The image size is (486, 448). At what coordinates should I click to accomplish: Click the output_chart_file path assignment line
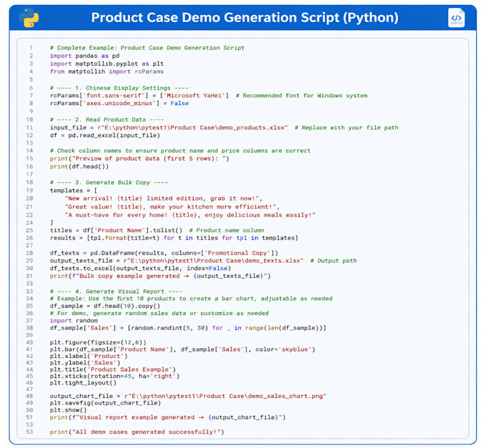pyautogui.click(x=188, y=396)
